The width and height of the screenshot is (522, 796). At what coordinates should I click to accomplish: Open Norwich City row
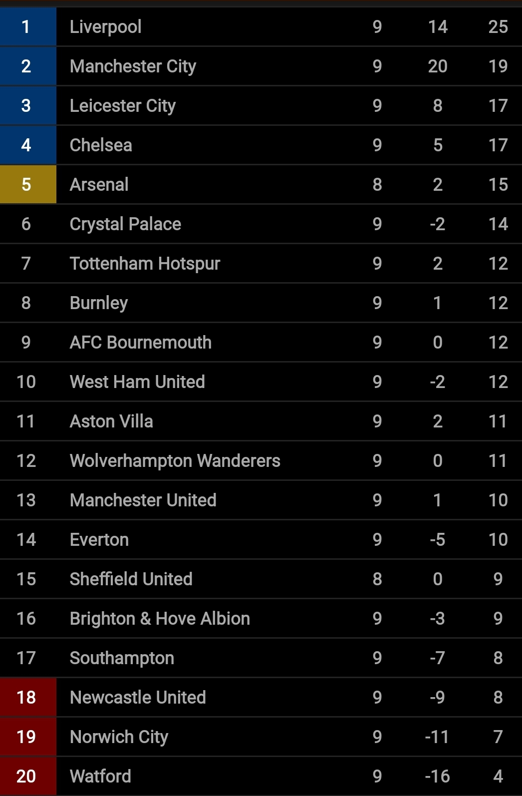click(261, 737)
